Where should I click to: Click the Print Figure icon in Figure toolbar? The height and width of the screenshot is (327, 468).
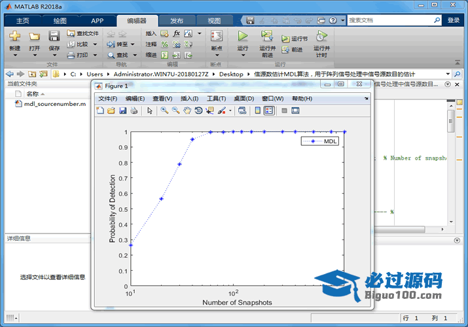[134, 111]
